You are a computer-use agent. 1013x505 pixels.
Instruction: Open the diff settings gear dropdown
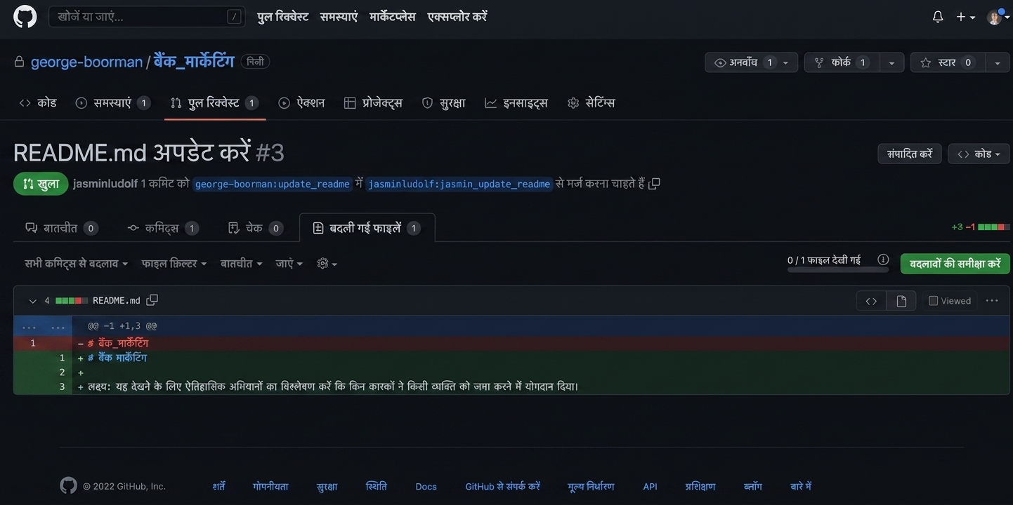click(x=327, y=264)
